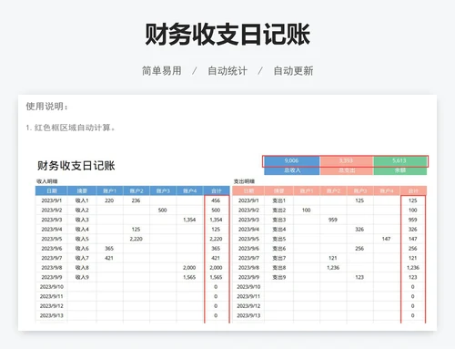Click the green 余额 label cell
Image resolution: width=455 pixels, height=349 pixels.
tap(400, 170)
